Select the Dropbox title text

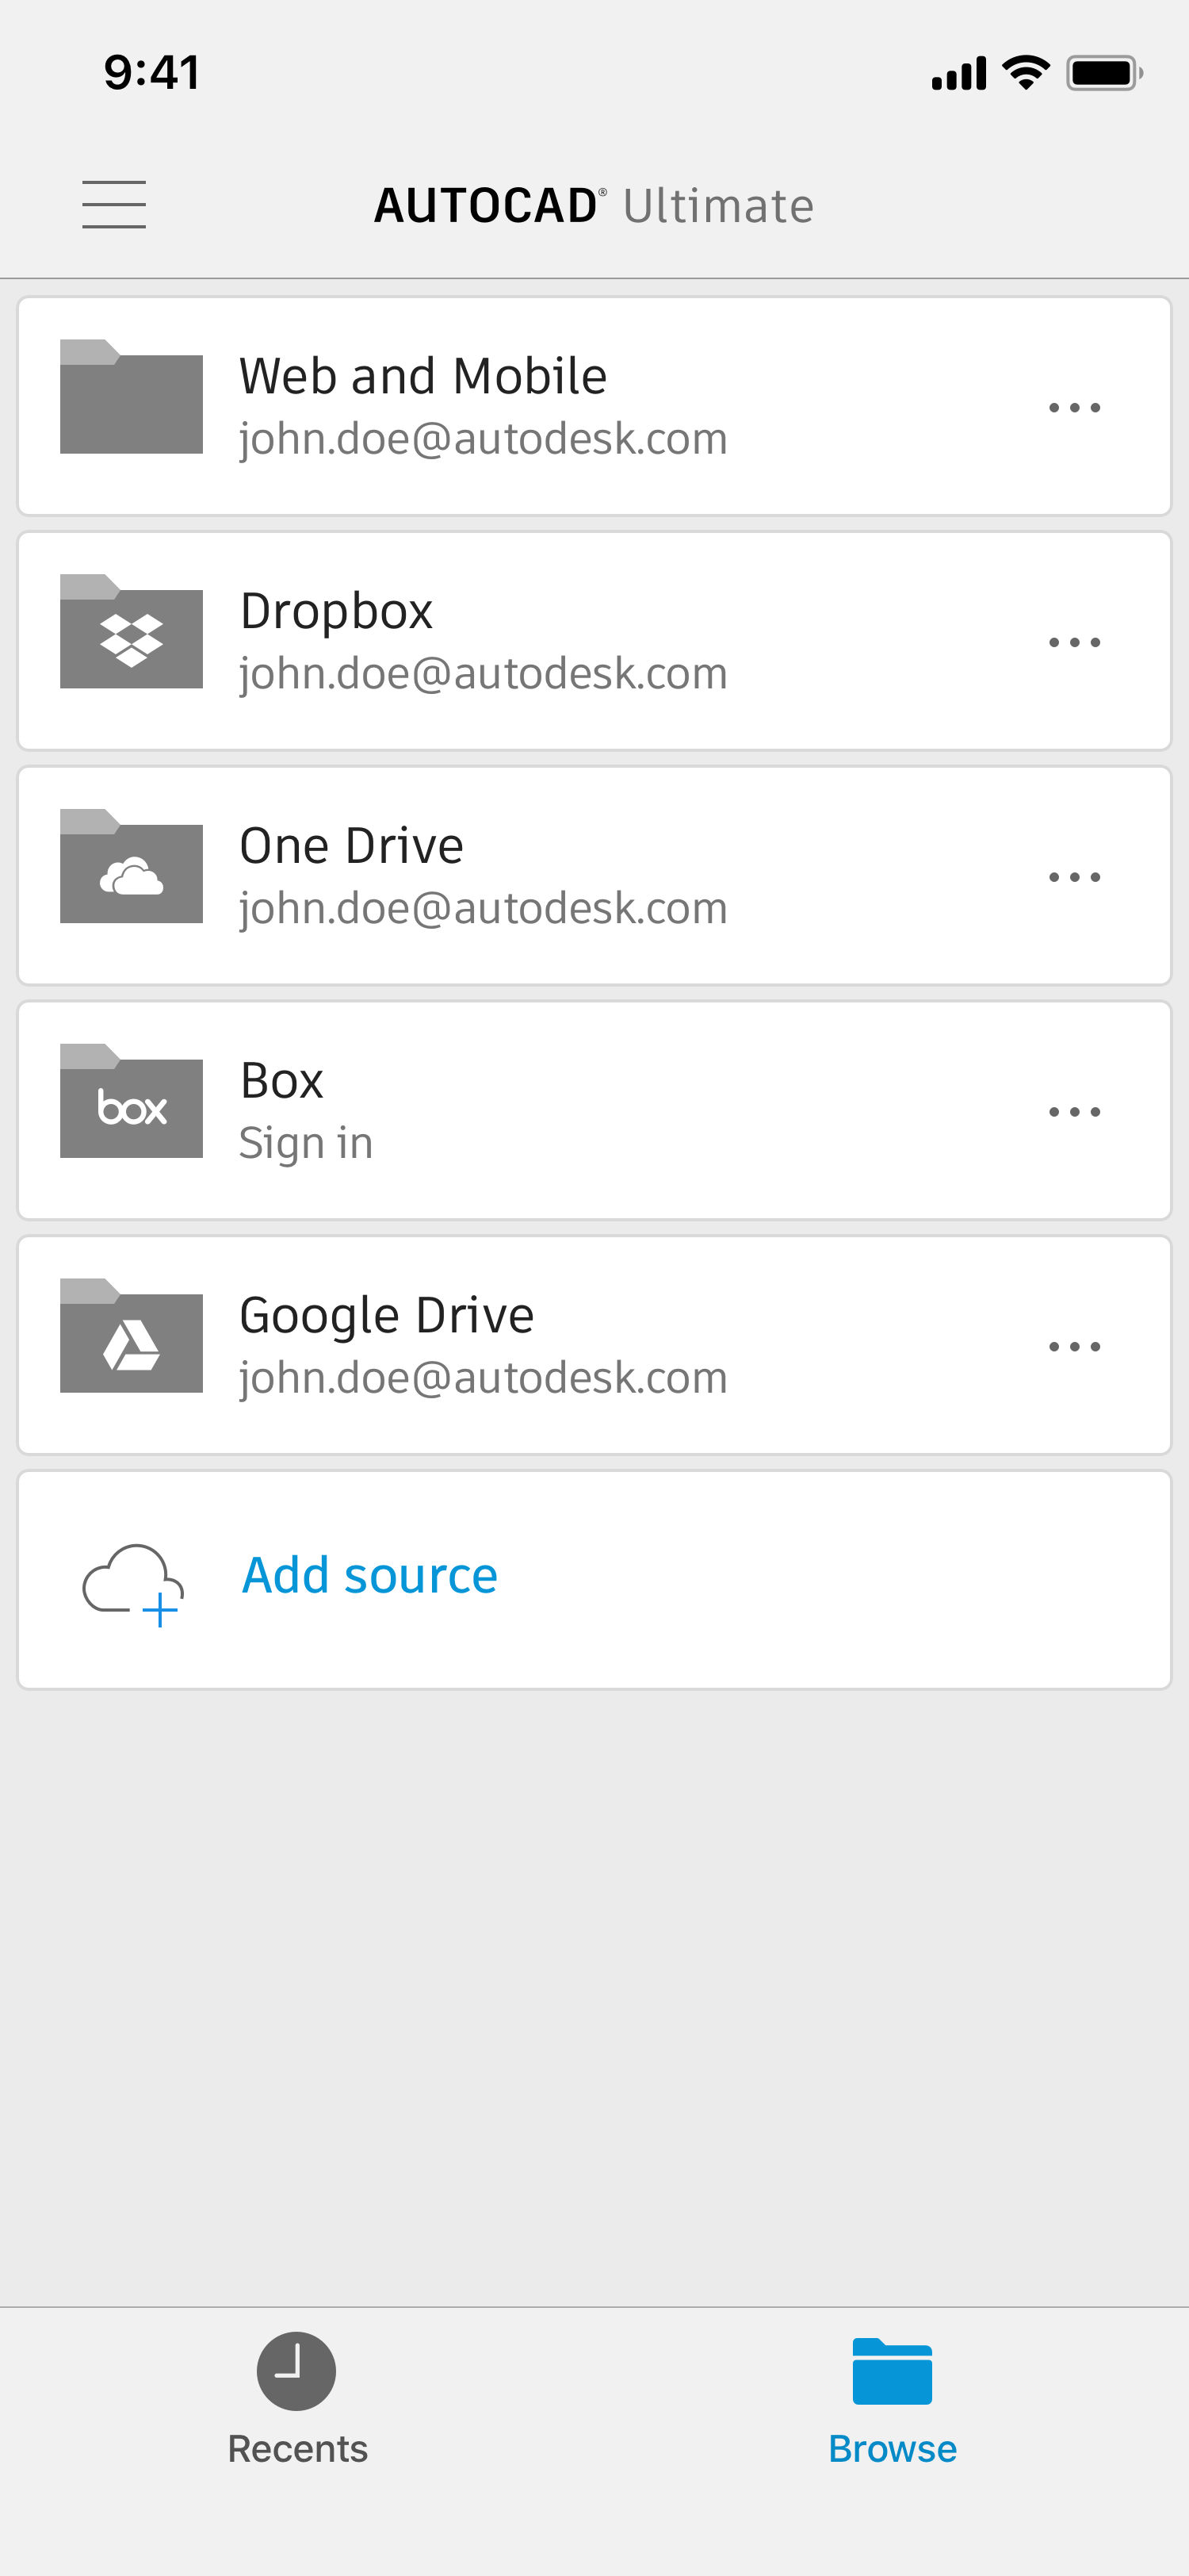pos(336,611)
